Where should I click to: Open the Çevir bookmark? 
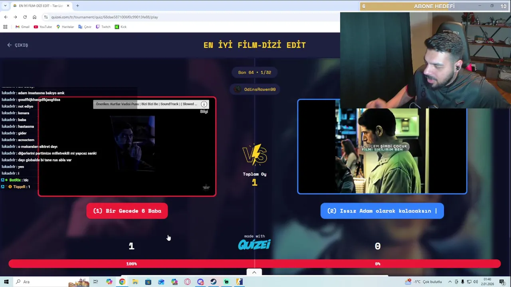coord(85,27)
